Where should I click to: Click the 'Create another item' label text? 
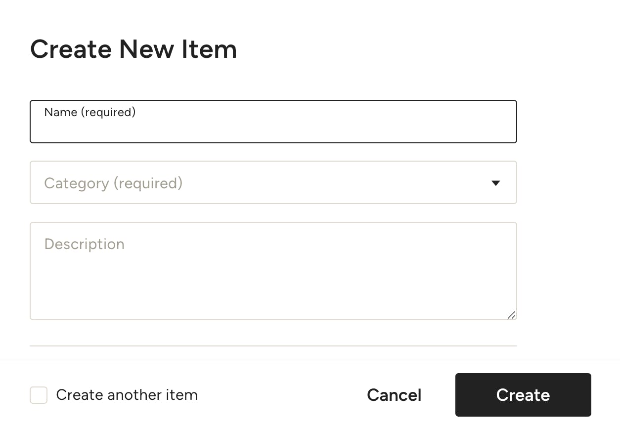[x=127, y=395]
